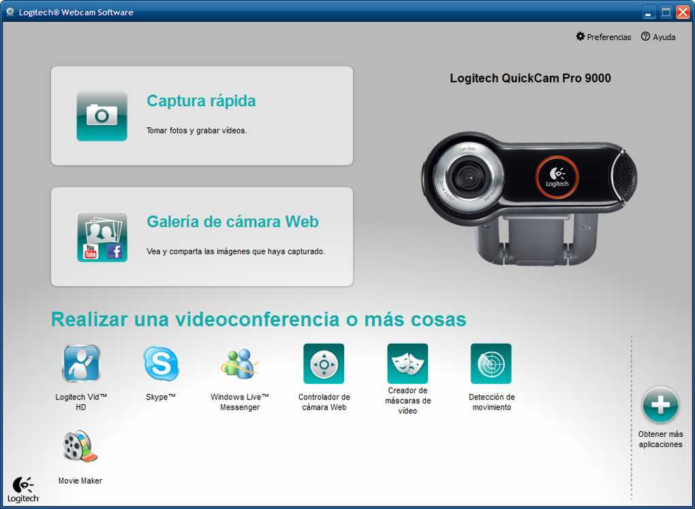Image resolution: width=695 pixels, height=509 pixels.
Task: Click the Obtener más aplicaciones plus button
Action: pyautogui.click(x=660, y=405)
